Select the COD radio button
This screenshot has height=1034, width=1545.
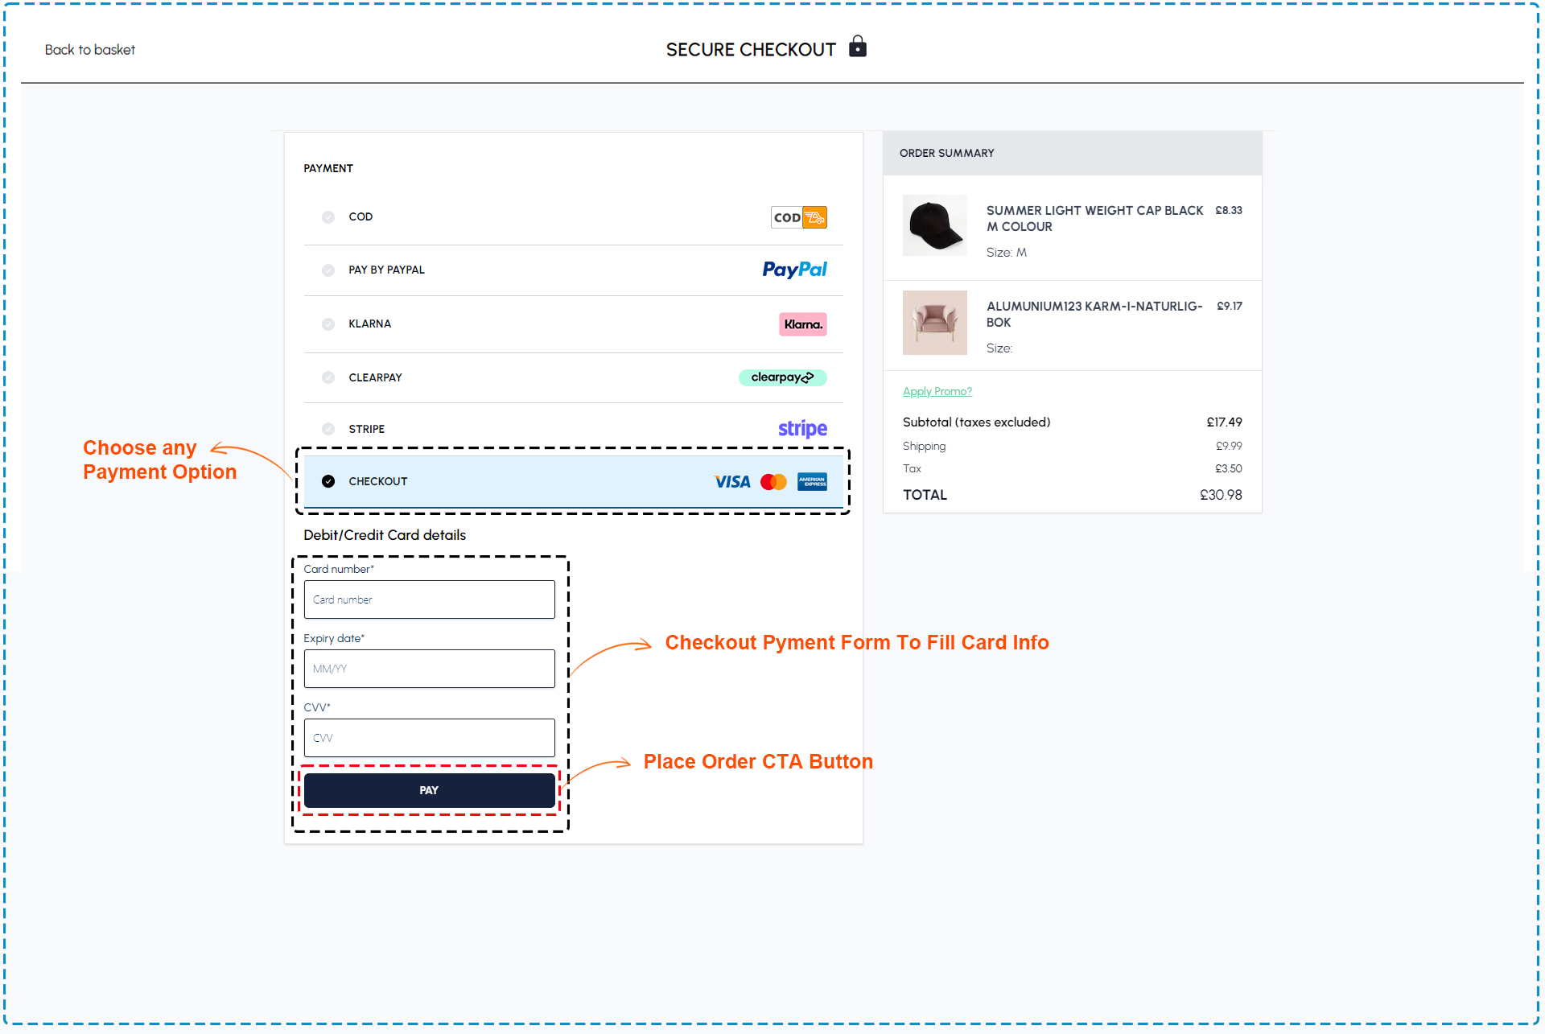tap(328, 217)
